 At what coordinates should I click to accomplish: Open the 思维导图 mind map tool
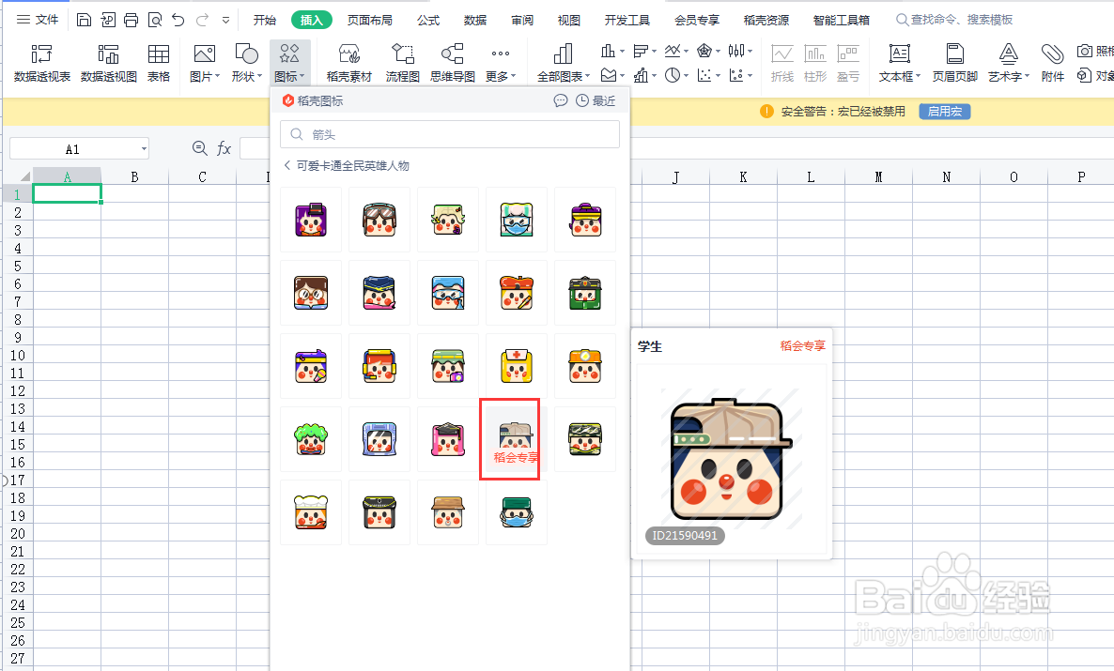[456, 62]
